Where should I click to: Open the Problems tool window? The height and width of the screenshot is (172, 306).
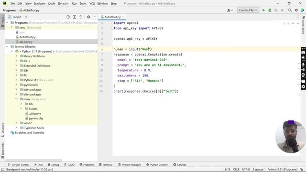coord(87,164)
